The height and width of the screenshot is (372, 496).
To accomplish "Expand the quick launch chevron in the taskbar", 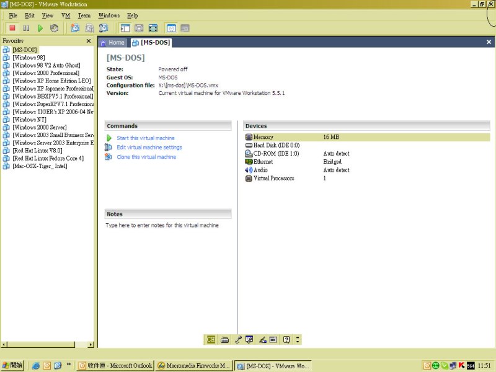I will tap(69, 365).
